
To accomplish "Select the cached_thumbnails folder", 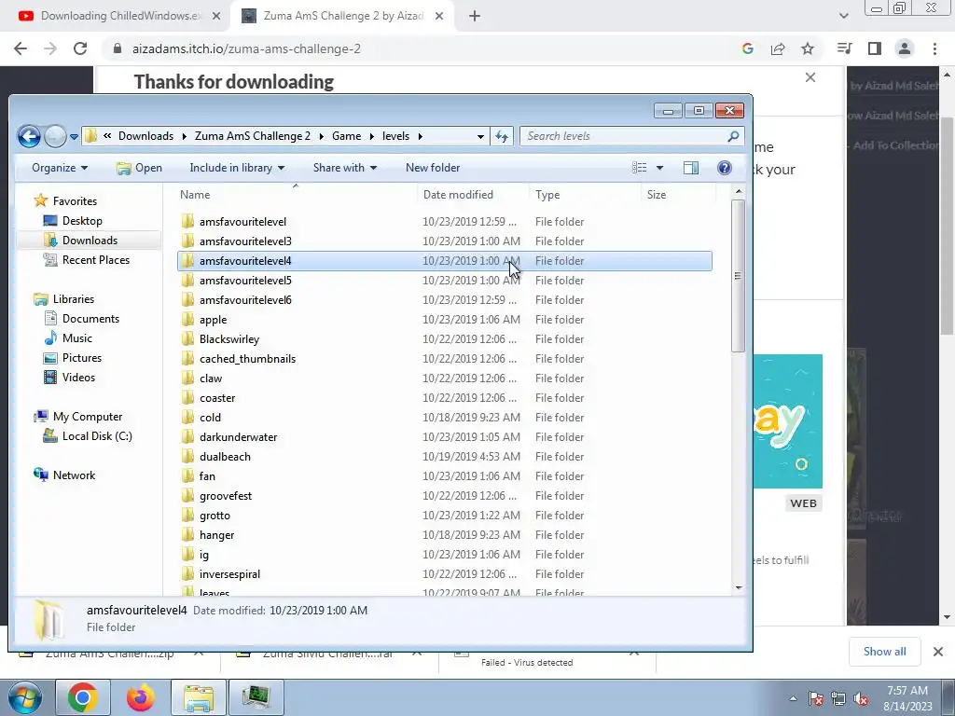I will 247,359.
